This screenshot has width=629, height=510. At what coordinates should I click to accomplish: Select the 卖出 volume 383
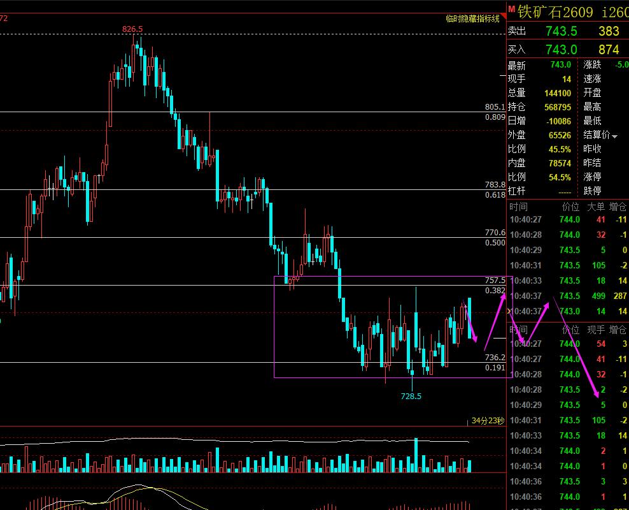[609, 31]
